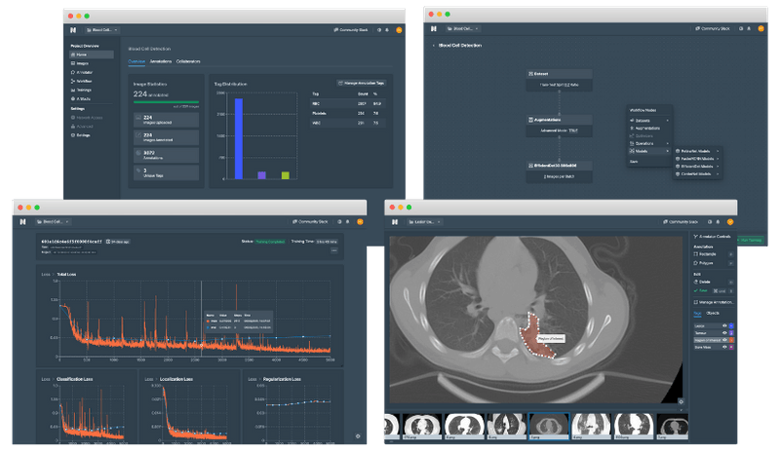Click the Community Slack link in workflow window
Screen dimensions: 780x454
713,29
